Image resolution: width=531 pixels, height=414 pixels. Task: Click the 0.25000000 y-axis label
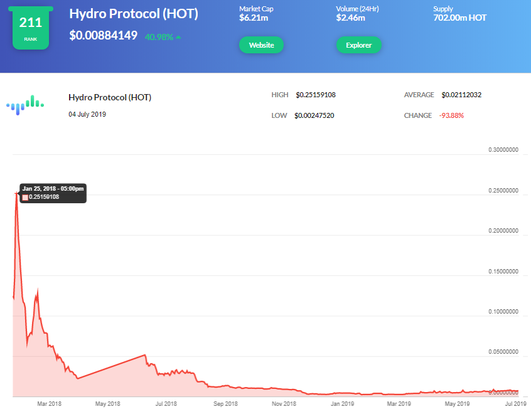tap(503, 191)
